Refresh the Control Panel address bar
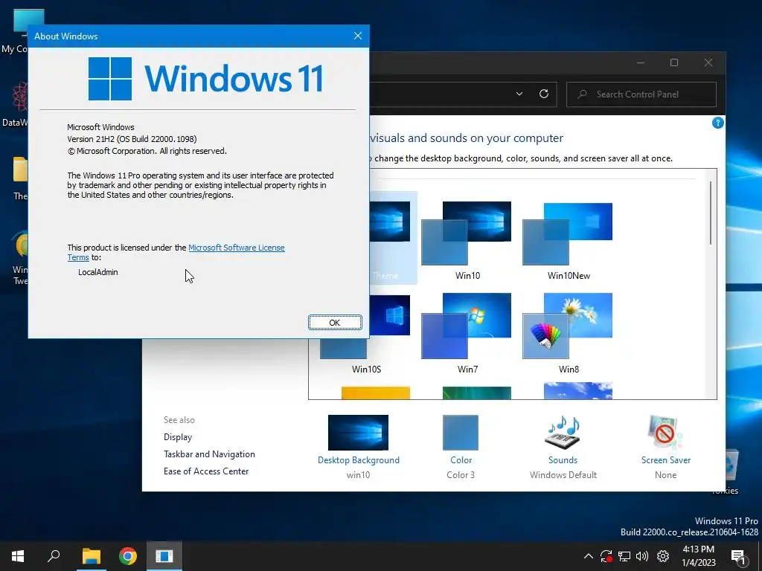Image resolution: width=762 pixels, height=571 pixels. point(544,94)
